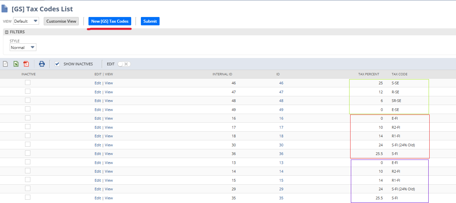Create a New [GS] Tax Codes record

pyautogui.click(x=110, y=21)
